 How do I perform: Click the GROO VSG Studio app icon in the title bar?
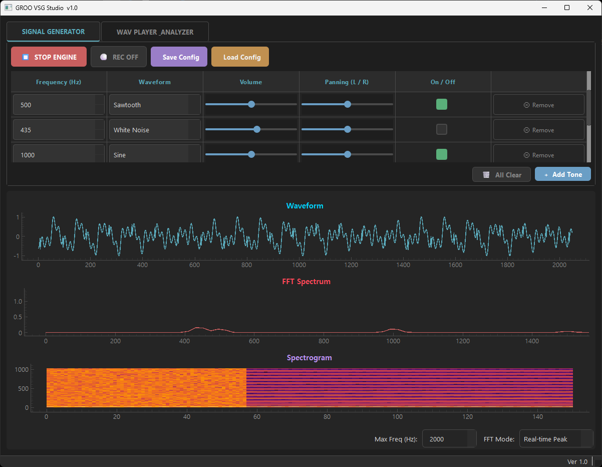tap(8, 8)
